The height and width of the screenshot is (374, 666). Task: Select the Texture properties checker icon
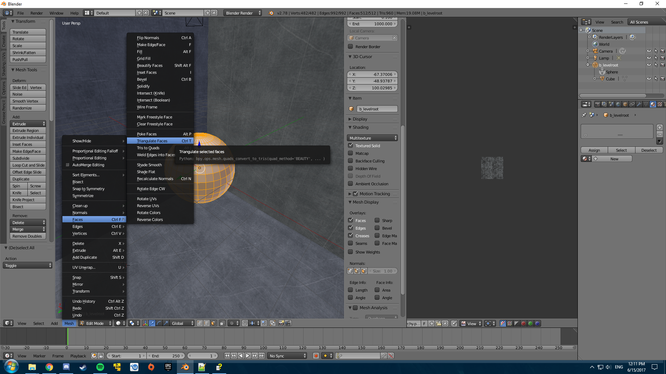pos(660,104)
